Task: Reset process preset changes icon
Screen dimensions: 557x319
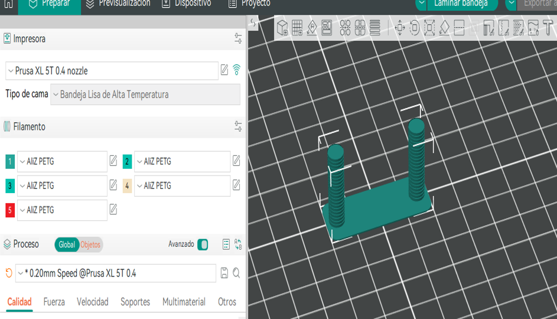Action: click(x=8, y=273)
